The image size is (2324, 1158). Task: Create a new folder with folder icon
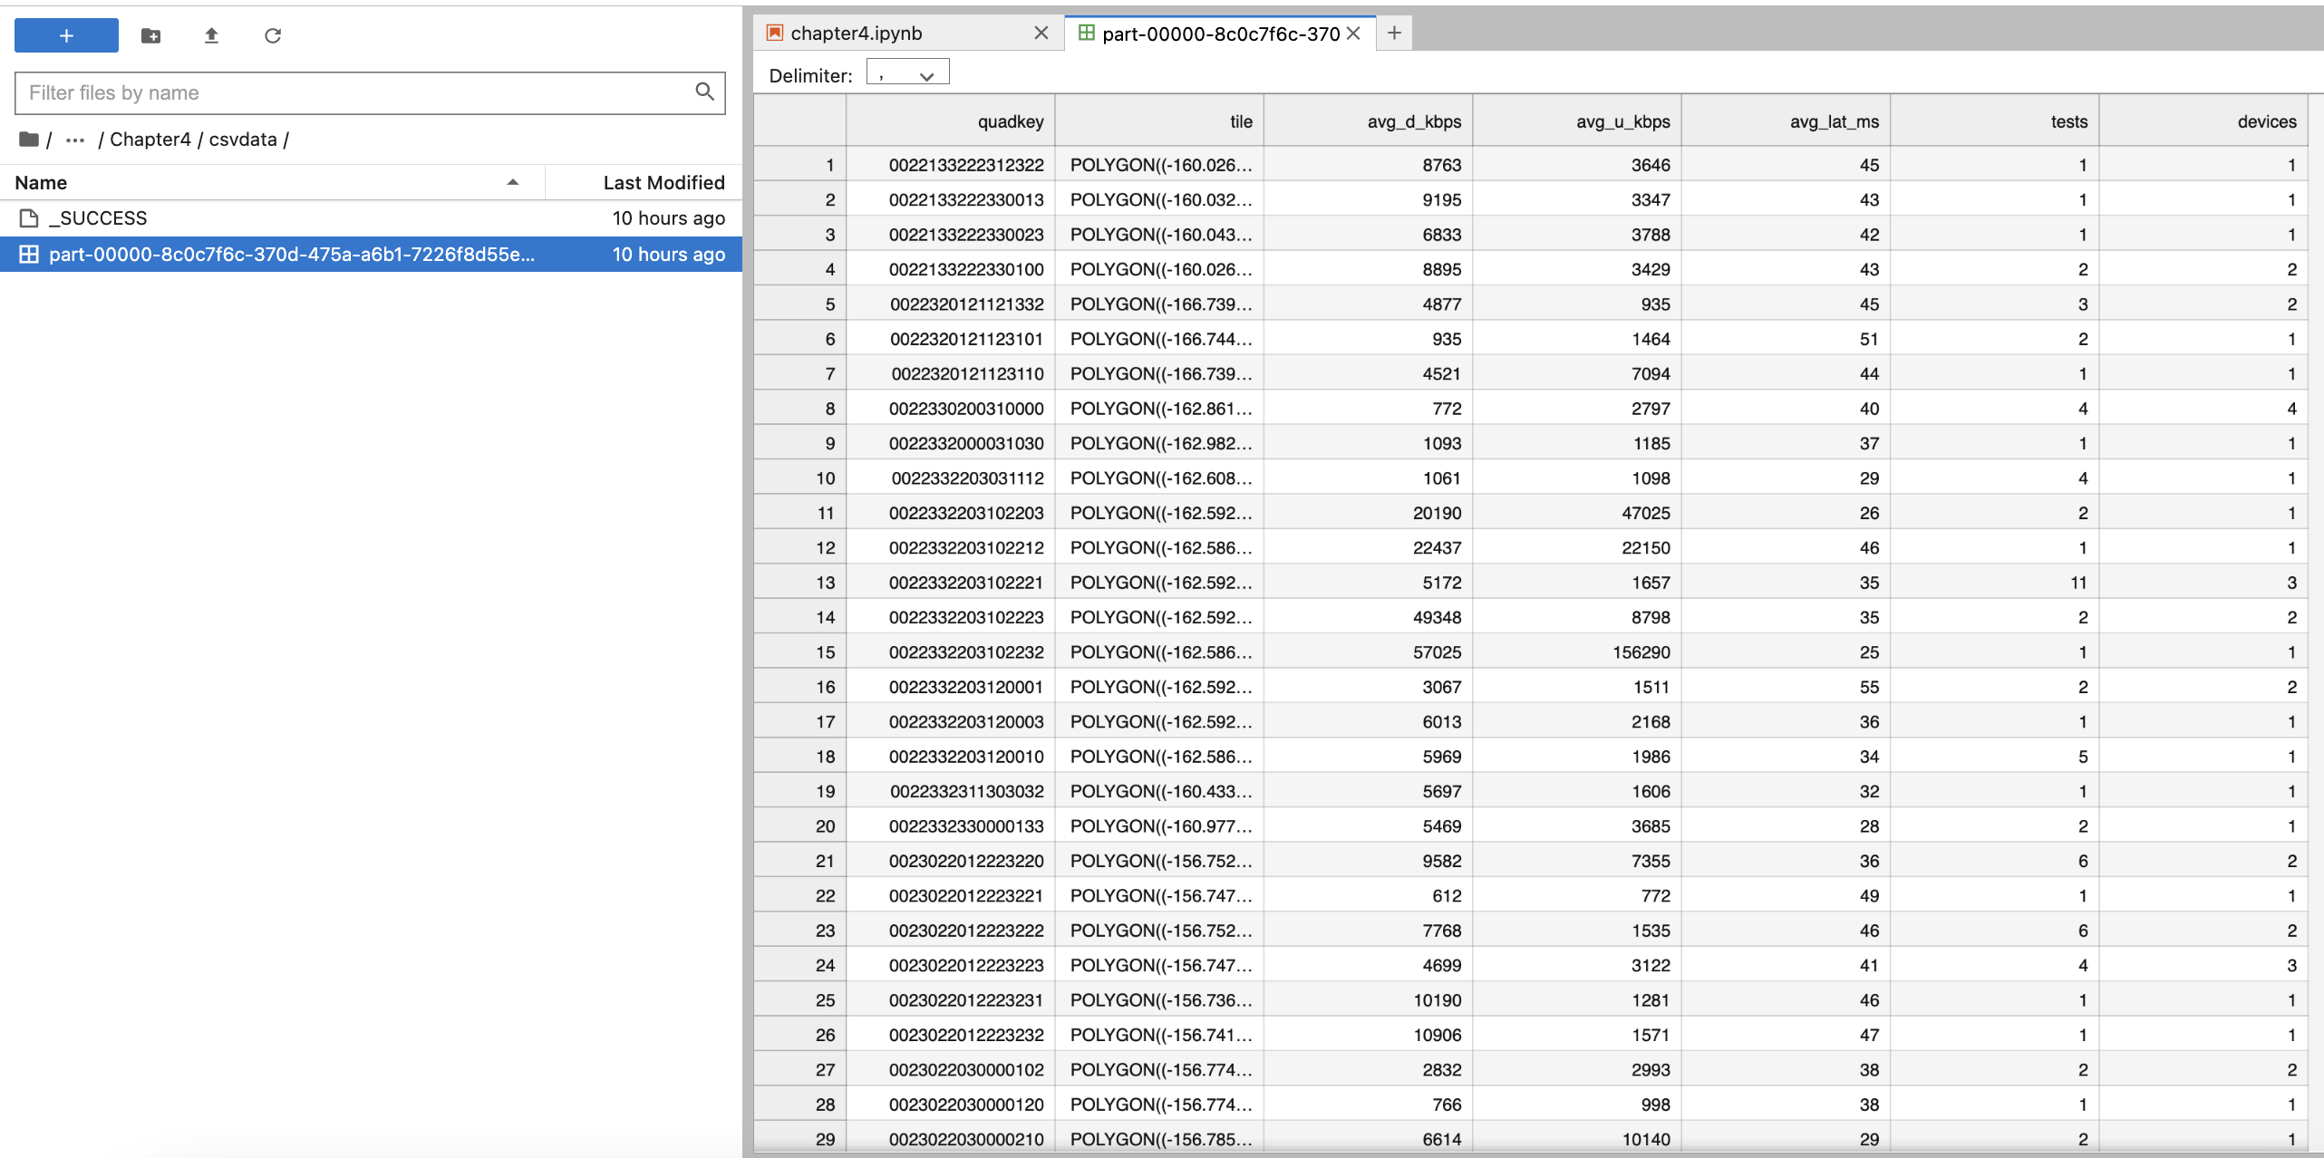coord(151,35)
